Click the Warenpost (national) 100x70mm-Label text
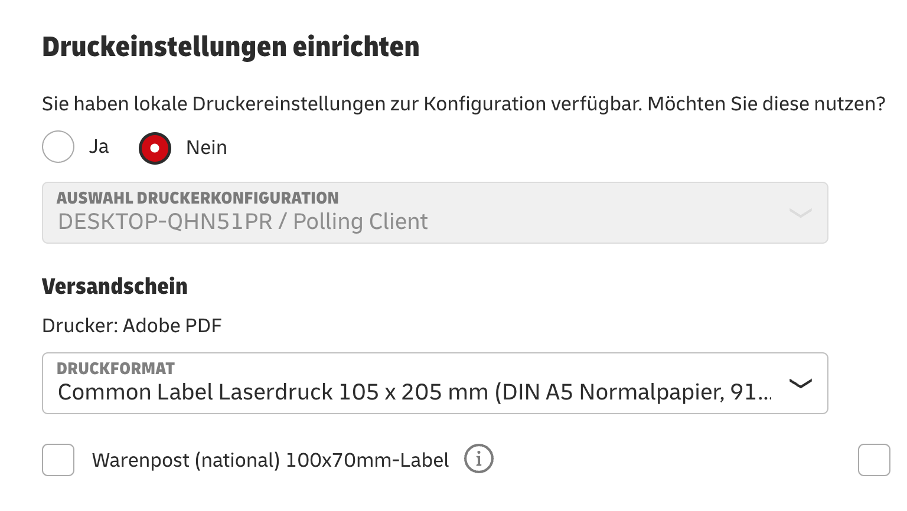 (270, 460)
